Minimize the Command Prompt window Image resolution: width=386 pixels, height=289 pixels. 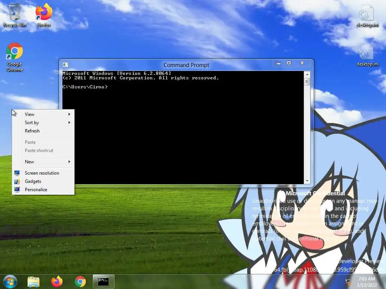279,63
